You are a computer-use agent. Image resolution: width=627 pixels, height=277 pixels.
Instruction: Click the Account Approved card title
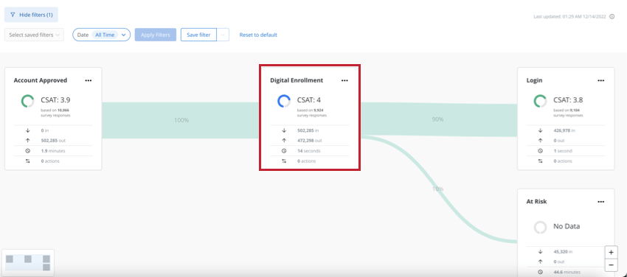41,80
